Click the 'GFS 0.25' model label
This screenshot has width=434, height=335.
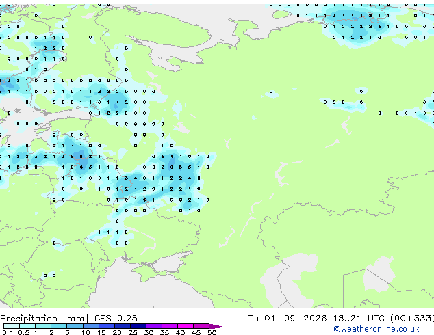(116, 319)
